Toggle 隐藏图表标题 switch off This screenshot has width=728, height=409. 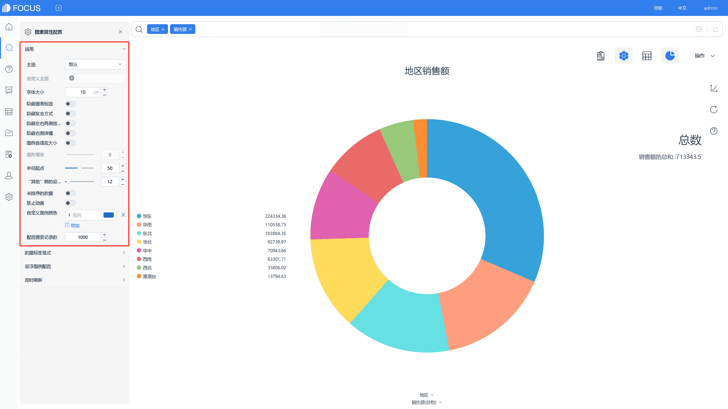(70, 103)
